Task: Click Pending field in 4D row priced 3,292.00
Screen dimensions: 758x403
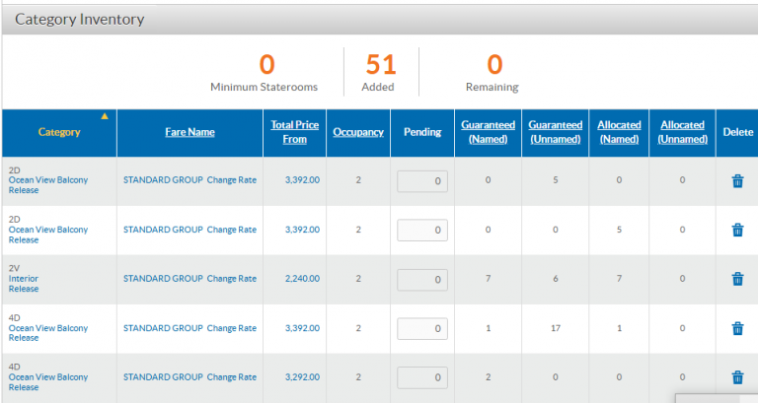Action: click(x=422, y=377)
